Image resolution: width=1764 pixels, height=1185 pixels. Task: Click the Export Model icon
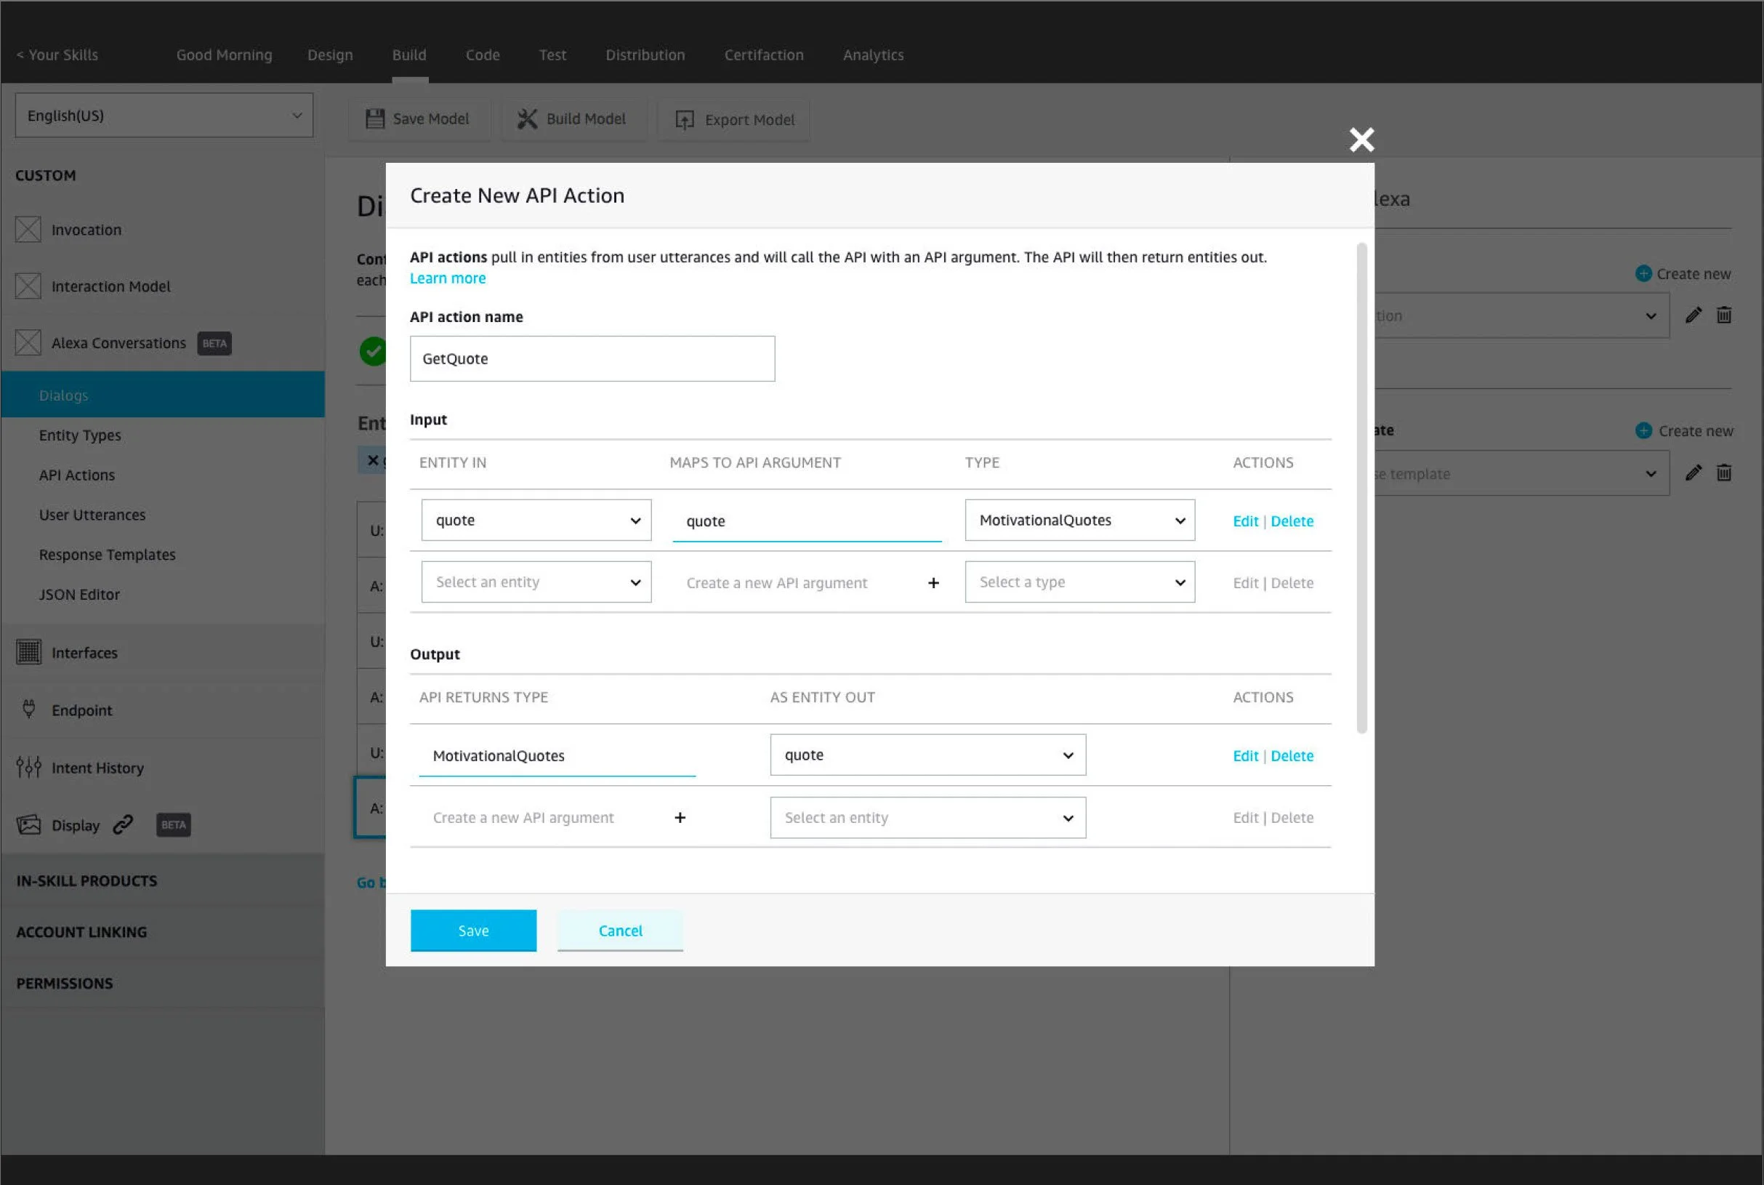(x=685, y=119)
